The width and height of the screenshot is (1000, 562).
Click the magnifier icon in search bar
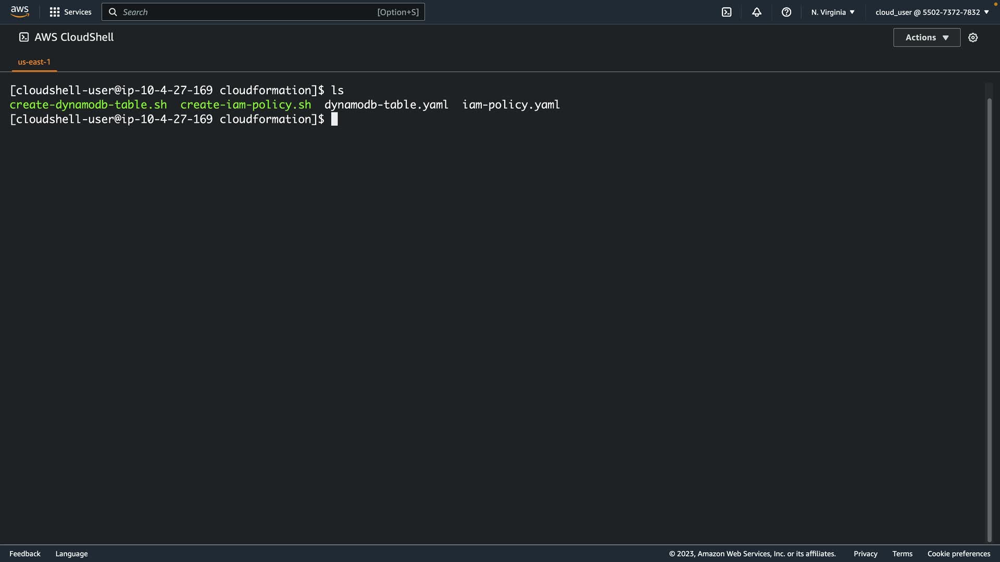(x=113, y=12)
